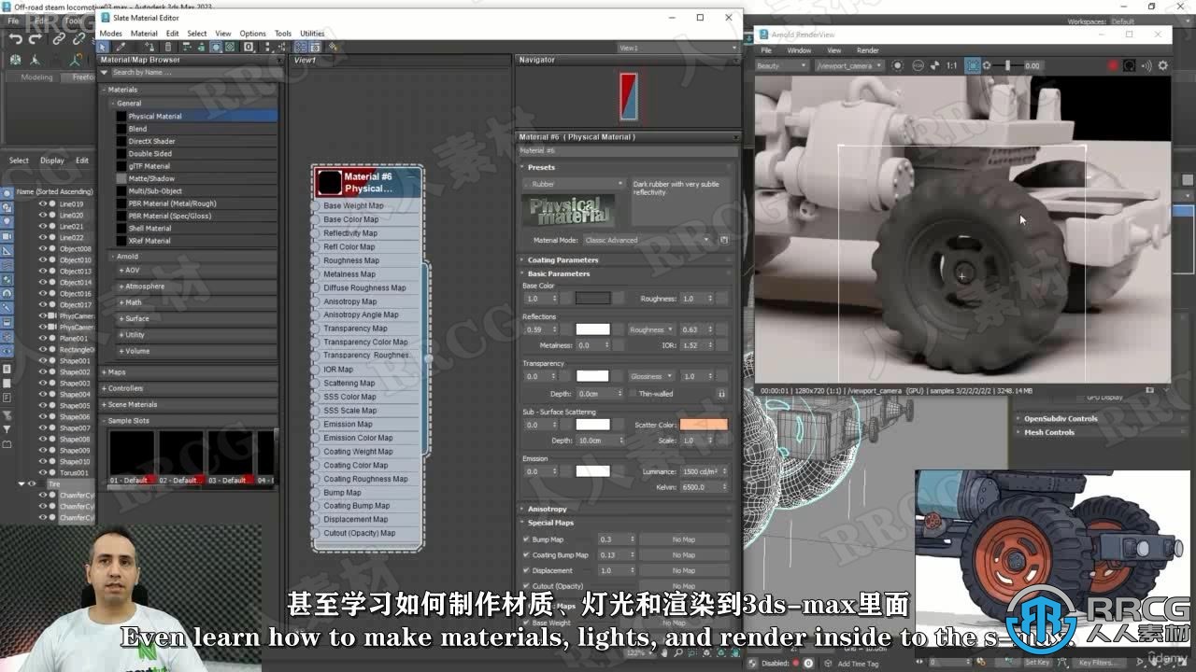Click the refresh render icon in RenderView
Viewport: 1196px width, 672px height.
pyautogui.click(x=1130, y=65)
